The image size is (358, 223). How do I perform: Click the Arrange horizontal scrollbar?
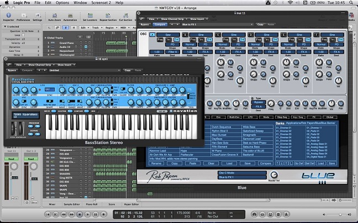pos(203,200)
